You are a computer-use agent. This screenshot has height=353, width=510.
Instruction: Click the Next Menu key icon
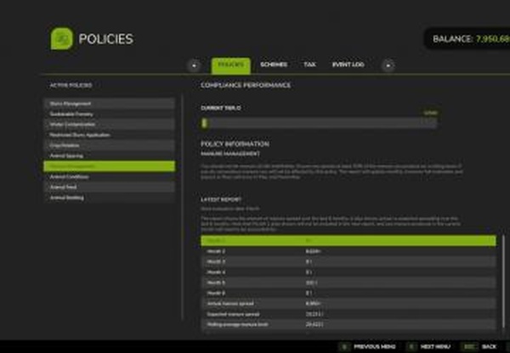coord(411,346)
